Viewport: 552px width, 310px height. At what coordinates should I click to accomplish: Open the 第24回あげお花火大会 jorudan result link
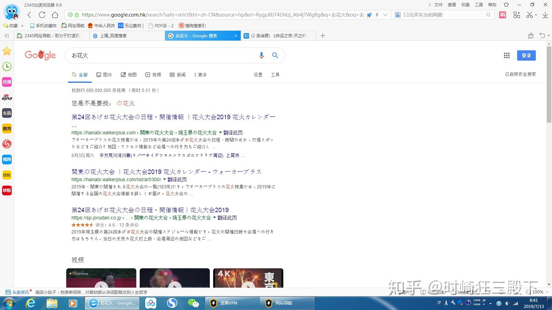click(150, 210)
